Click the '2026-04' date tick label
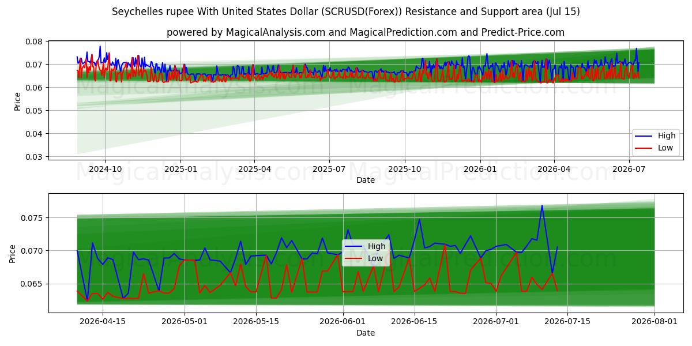This screenshot has width=692, height=346. point(554,169)
